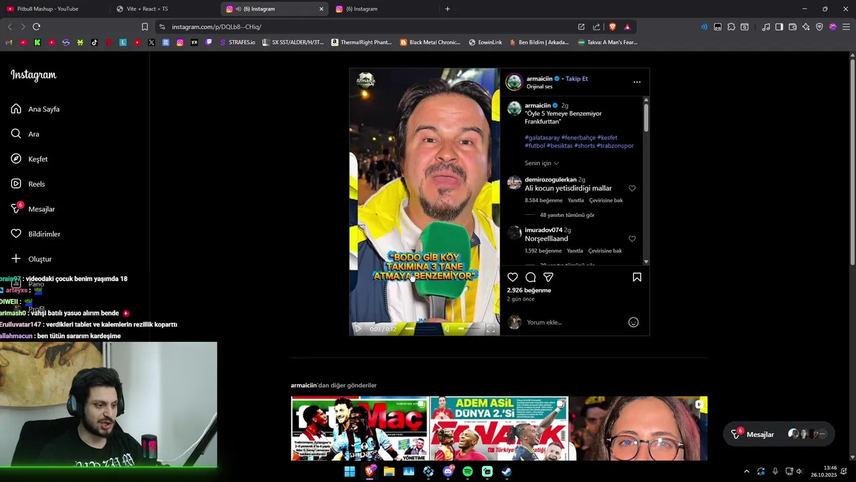856x482 pixels.
Task: Open Discord from the taskbar
Action: pos(448,471)
